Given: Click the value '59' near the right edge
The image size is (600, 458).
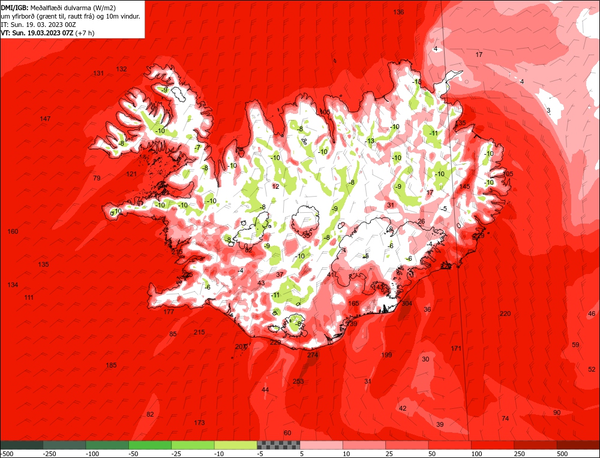Looking at the screenshot, I should 575,345.
